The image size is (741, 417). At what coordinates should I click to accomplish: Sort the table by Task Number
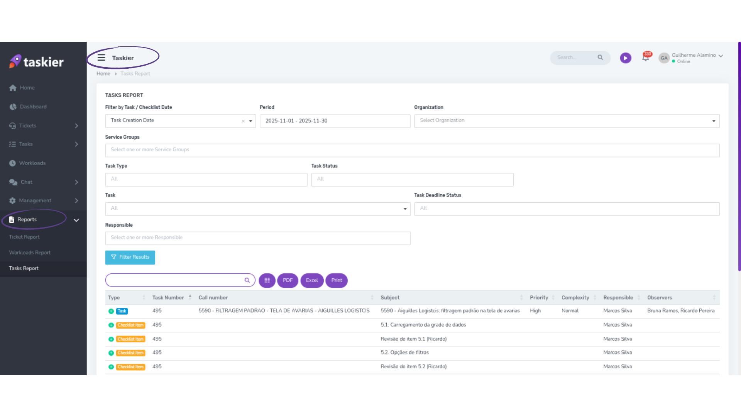pyautogui.click(x=168, y=298)
